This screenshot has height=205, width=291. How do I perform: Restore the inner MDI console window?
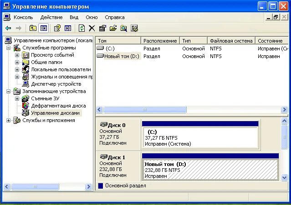(x=276, y=17)
